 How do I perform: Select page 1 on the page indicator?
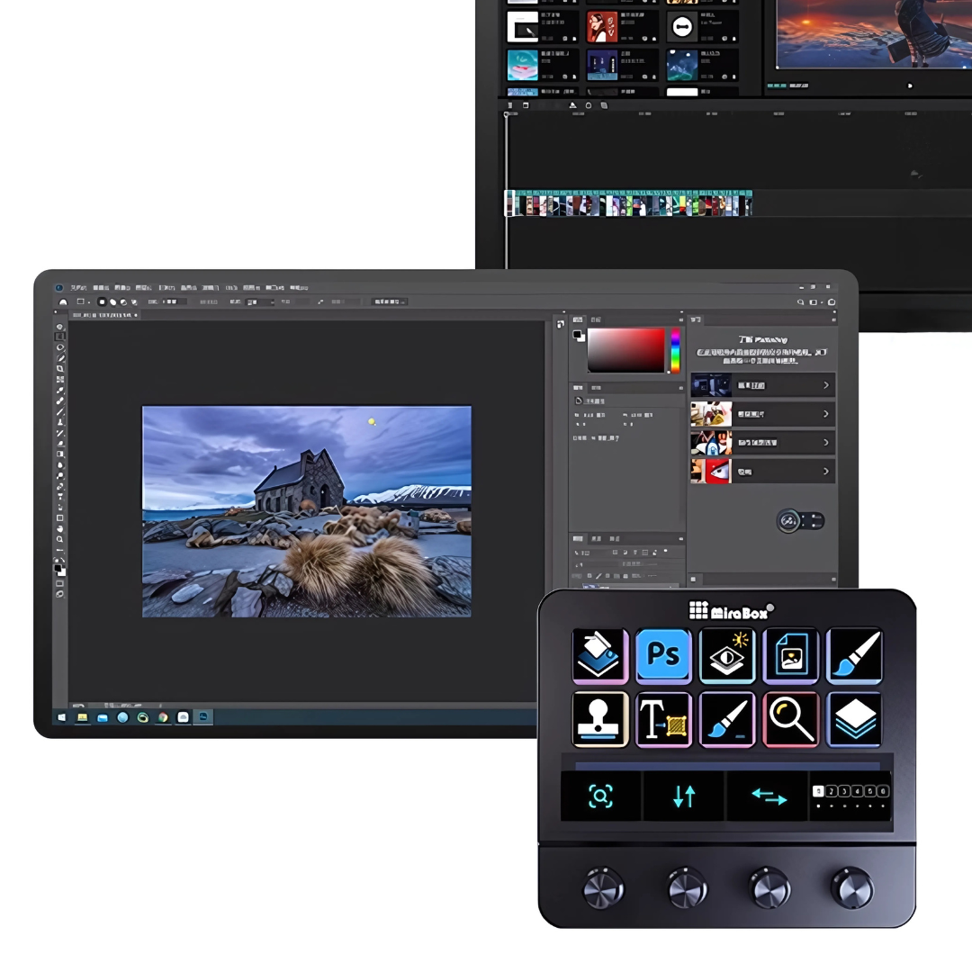click(x=818, y=791)
